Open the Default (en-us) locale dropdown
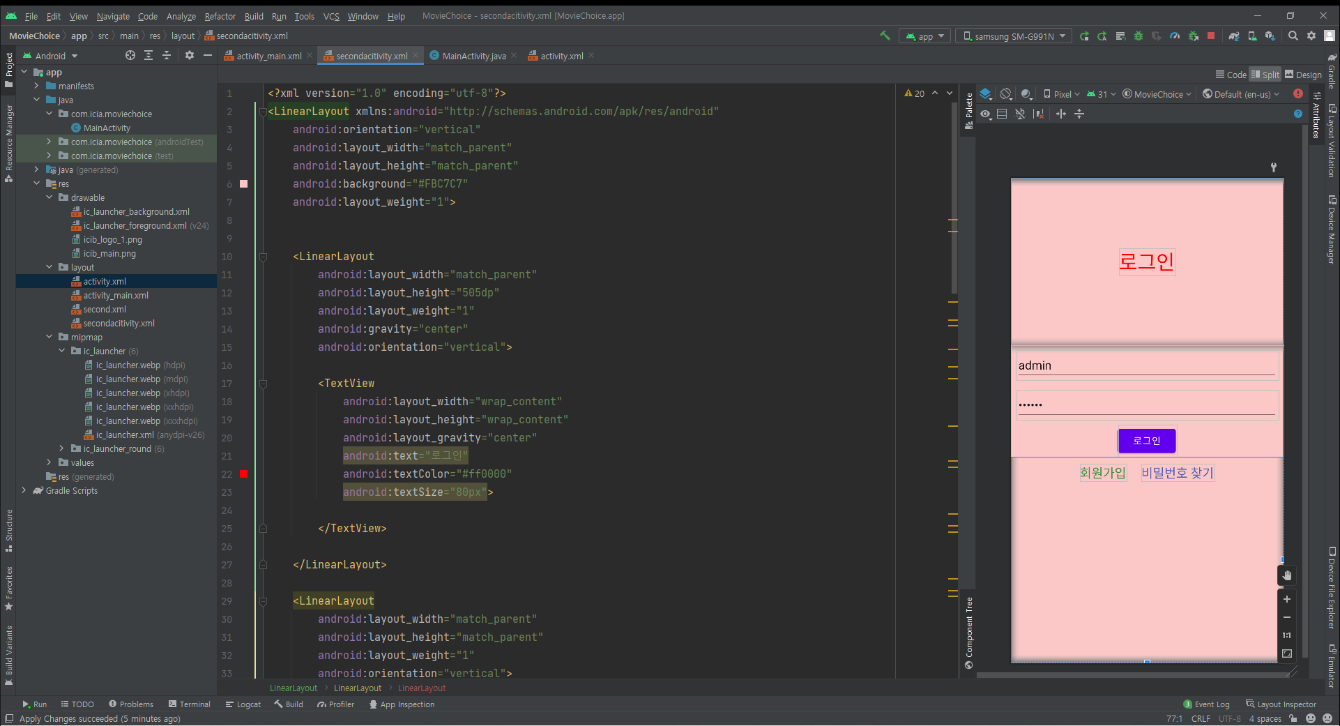Screen dimensions: 1340x726 [x=1241, y=94]
